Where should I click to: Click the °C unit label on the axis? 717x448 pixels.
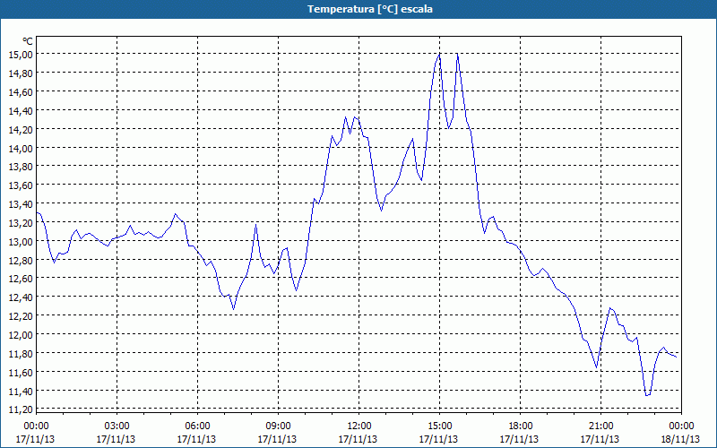click(x=28, y=41)
